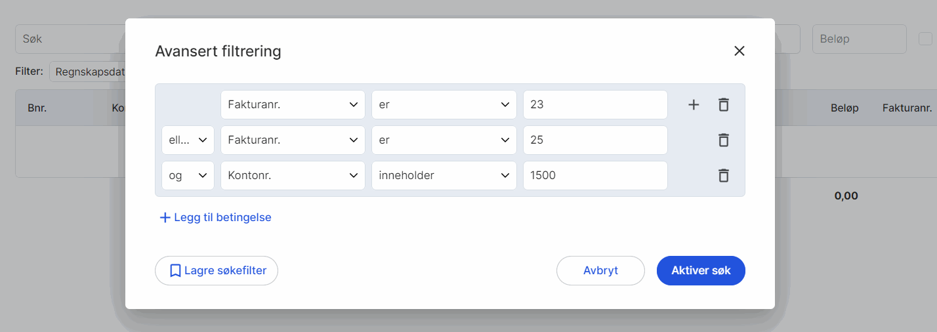Screen dimensions: 937x332
Task: Click Legg til betingelse link
Action: point(215,217)
